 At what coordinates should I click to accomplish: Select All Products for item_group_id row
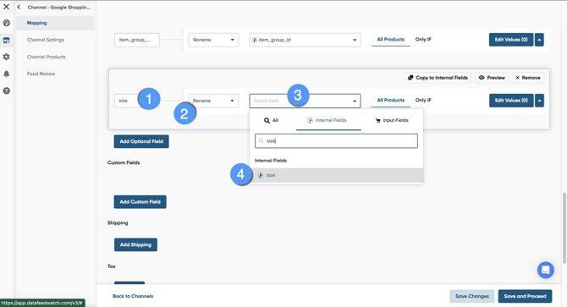click(x=390, y=40)
